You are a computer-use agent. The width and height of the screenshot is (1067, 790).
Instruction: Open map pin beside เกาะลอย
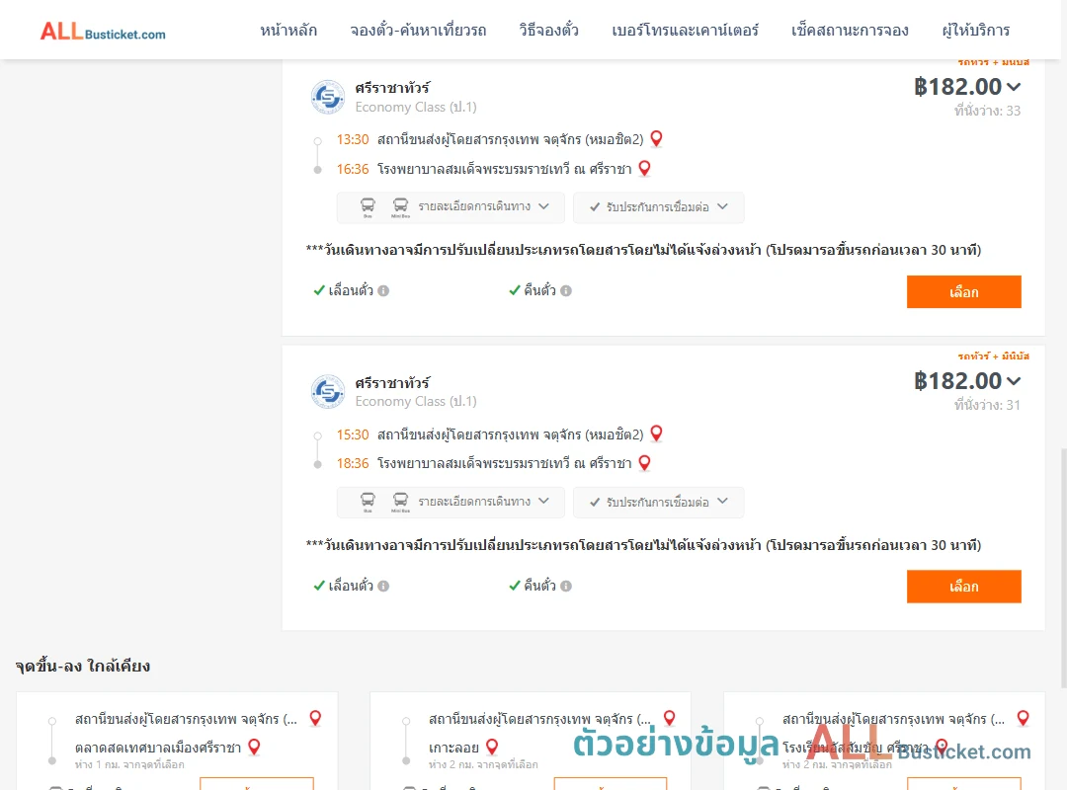[x=492, y=748]
